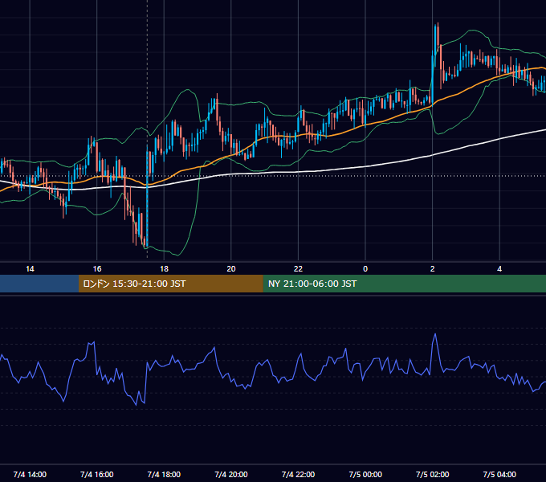The image size is (546, 482).
Task: Click the hour label 14 on price chart axis
Action: [30, 269]
